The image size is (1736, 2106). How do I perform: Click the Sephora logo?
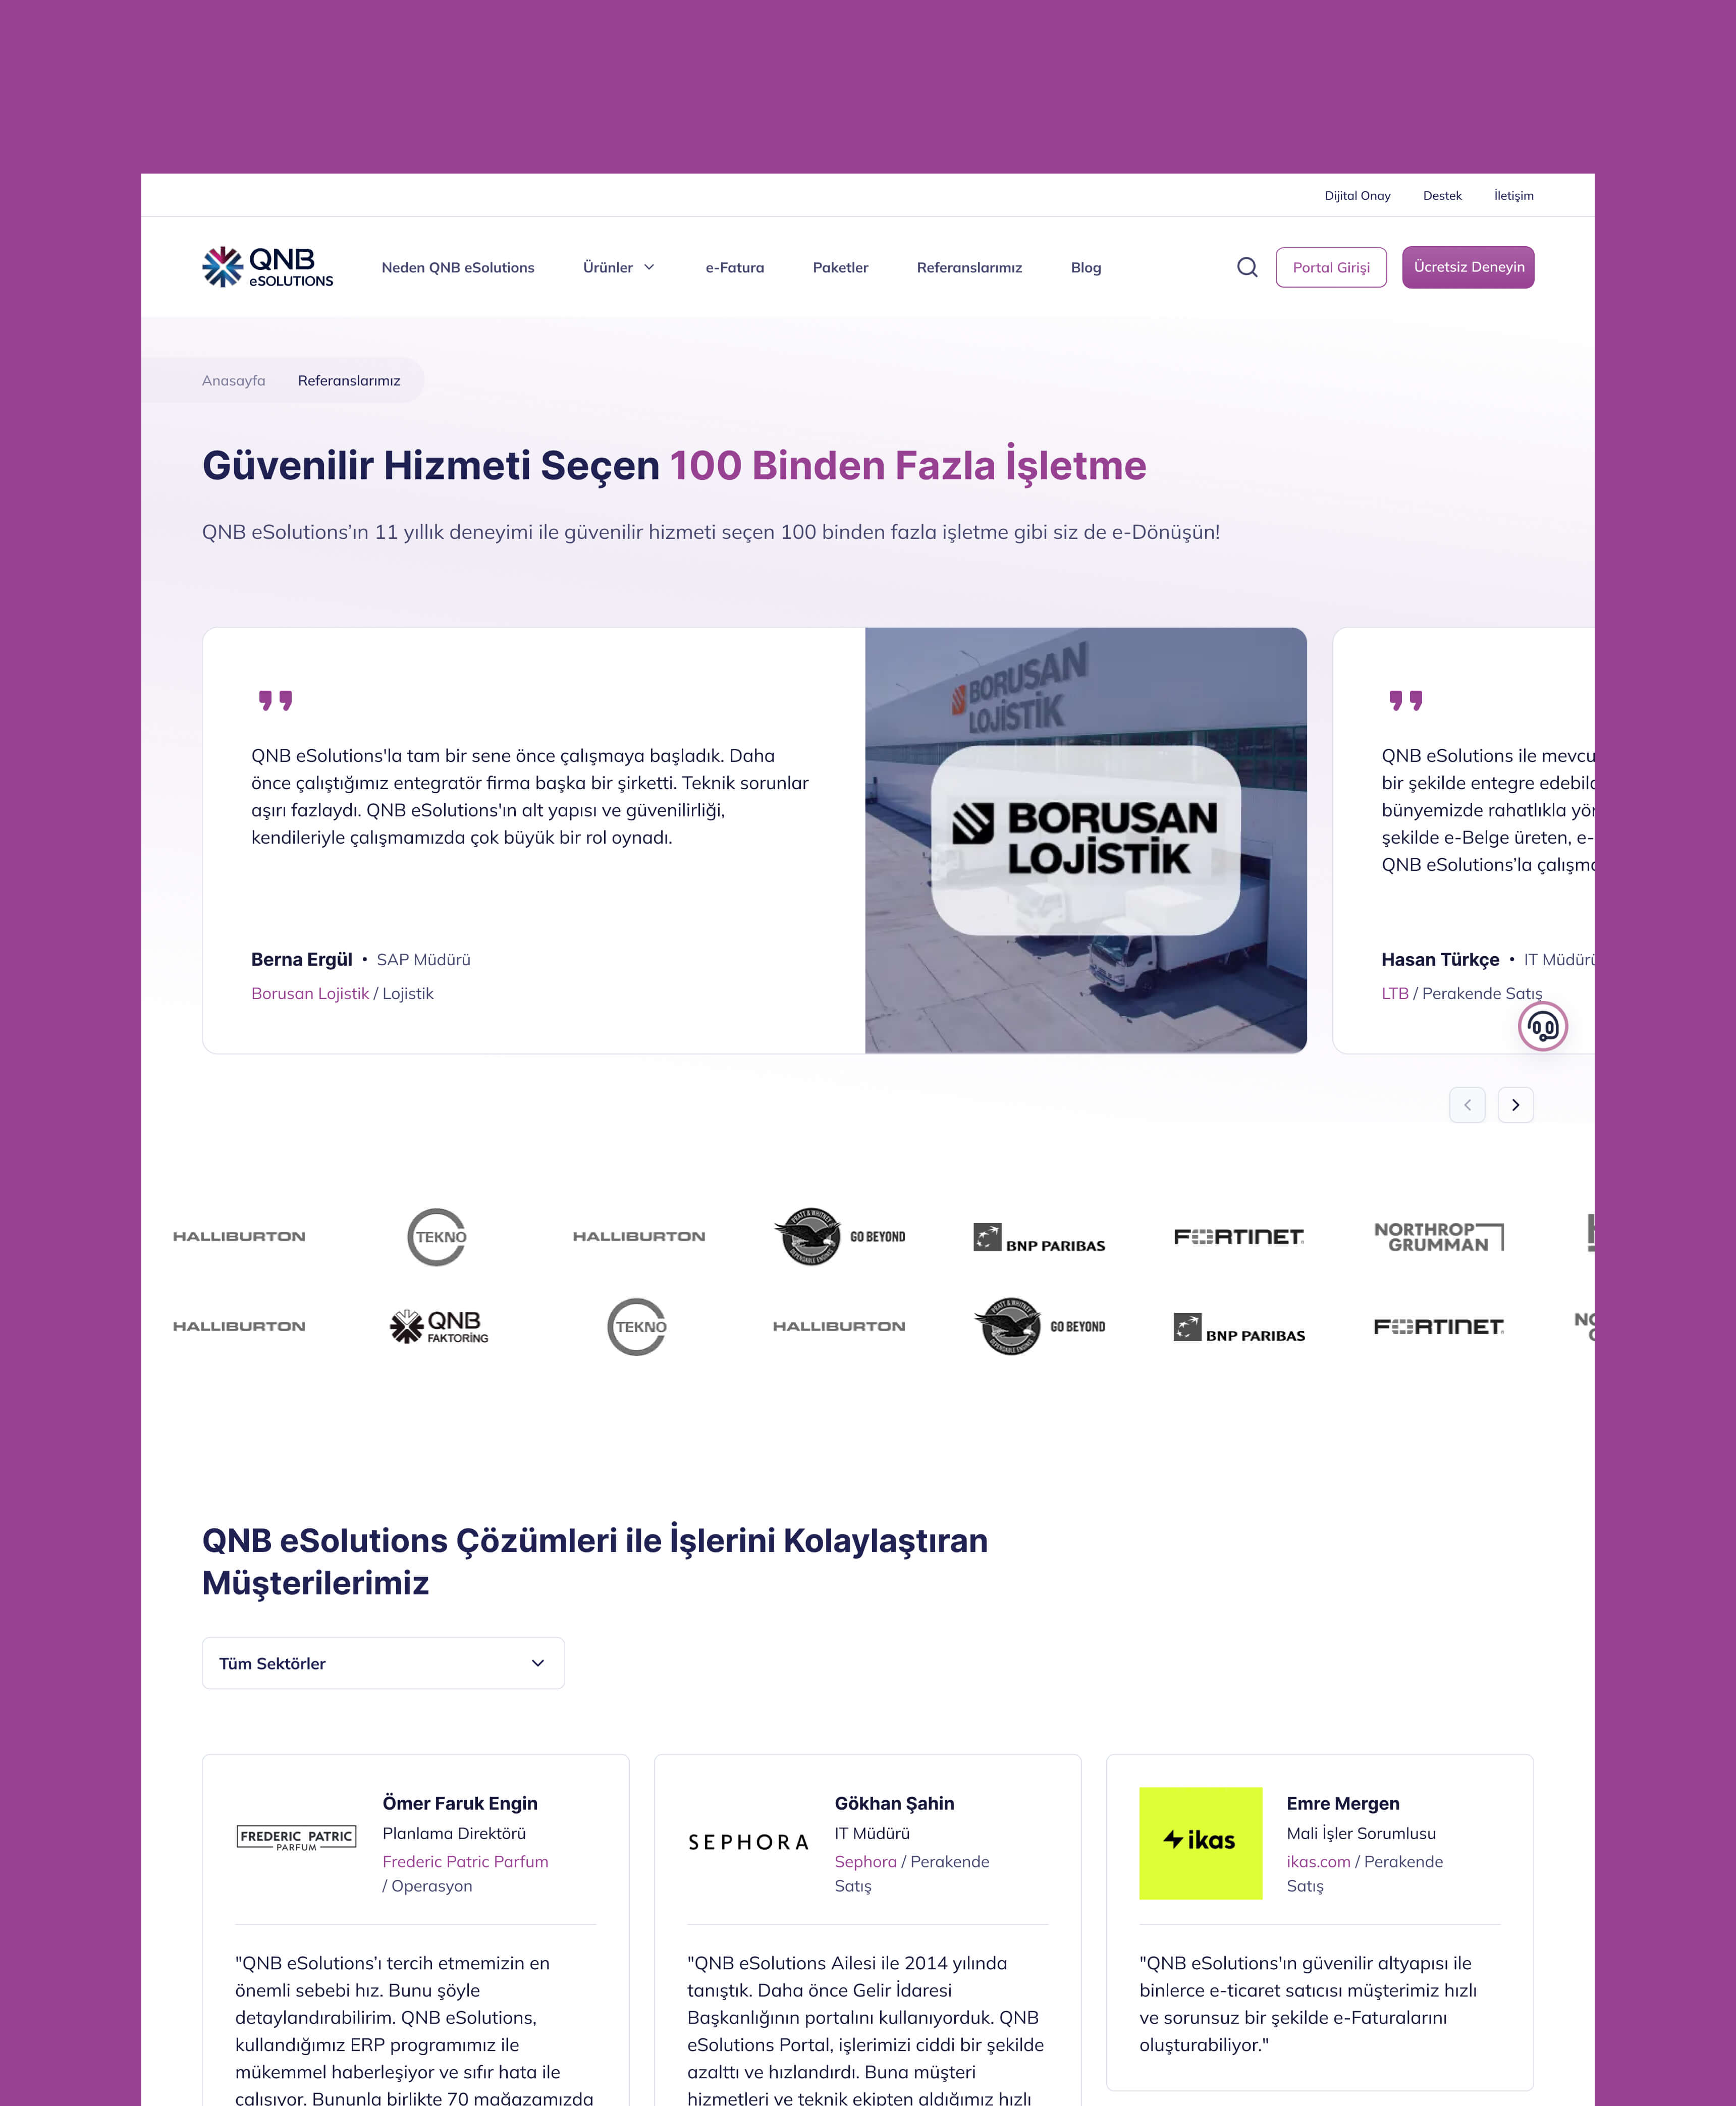(748, 1842)
